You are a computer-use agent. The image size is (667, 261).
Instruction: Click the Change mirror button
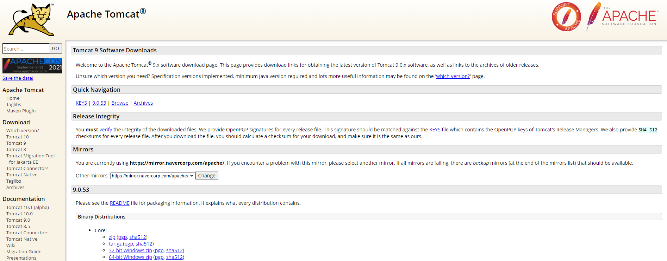(x=207, y=176)
